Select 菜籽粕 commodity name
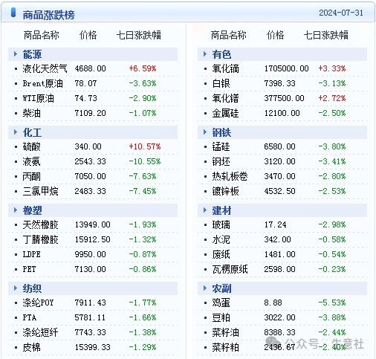This screenshot has height=359, width=376. 225,347
